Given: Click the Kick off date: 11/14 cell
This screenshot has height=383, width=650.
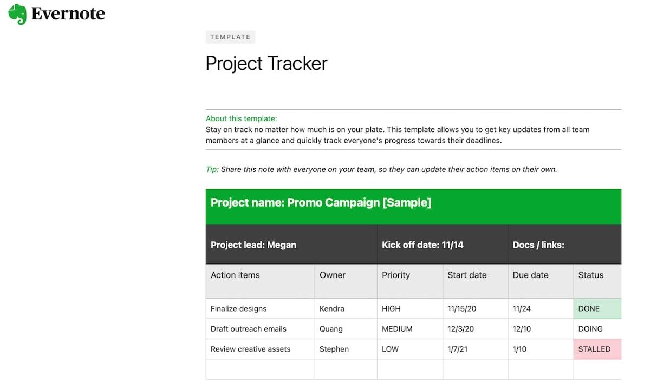Looking at the screenshot, I should coord(422,245).
